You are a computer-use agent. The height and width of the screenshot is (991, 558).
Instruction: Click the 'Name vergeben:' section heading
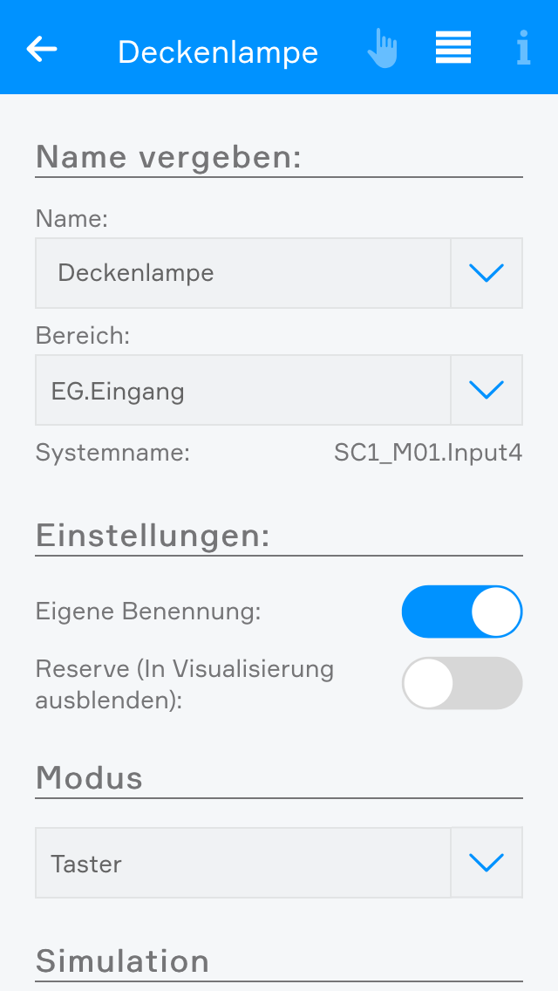(x=168, y=157)
